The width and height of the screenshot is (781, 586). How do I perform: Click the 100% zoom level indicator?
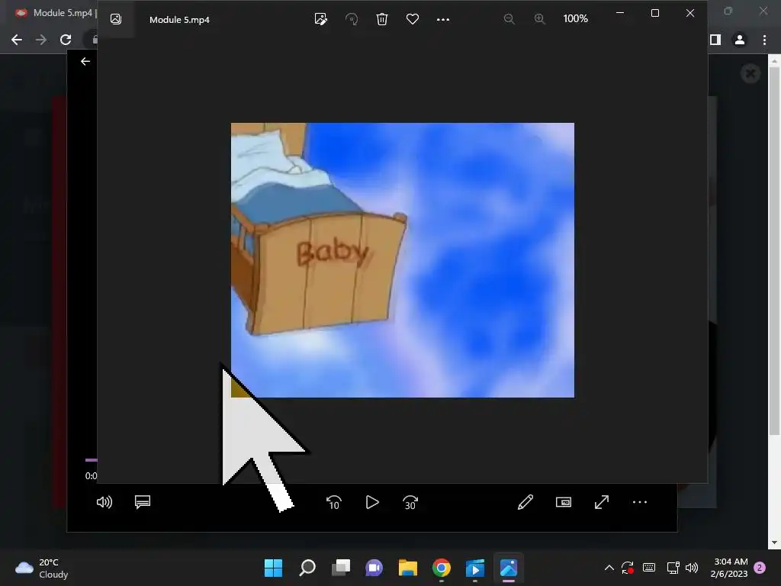[x=575, y=18]
